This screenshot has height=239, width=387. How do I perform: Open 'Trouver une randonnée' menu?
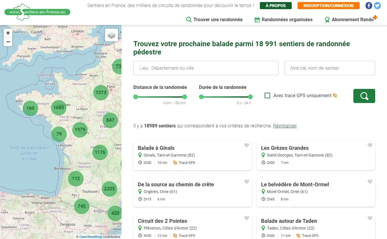tap(214, 19)
